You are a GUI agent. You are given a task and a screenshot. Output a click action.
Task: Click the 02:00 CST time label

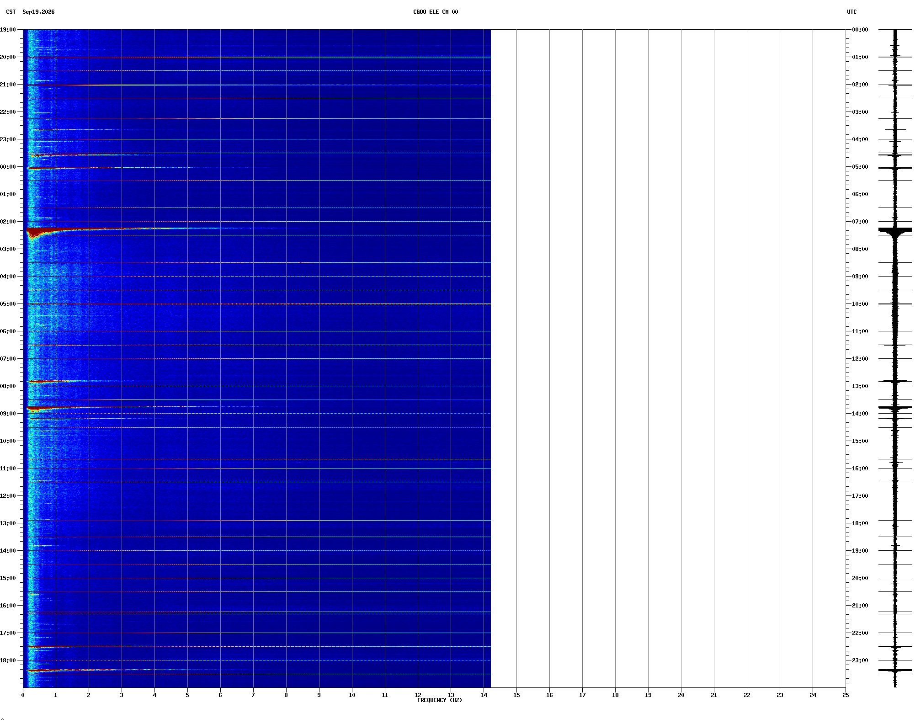click(8, 222)
